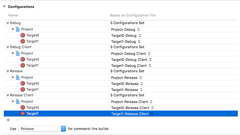Add a configuration with the plus button
This screenshot has width=240, height=135.
click(8, 120)
